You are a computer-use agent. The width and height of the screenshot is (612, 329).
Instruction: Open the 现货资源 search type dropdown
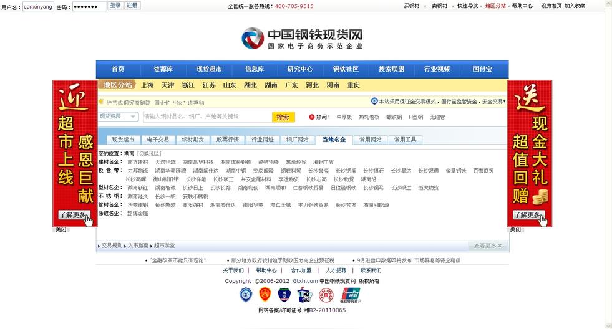pos(118,116)
